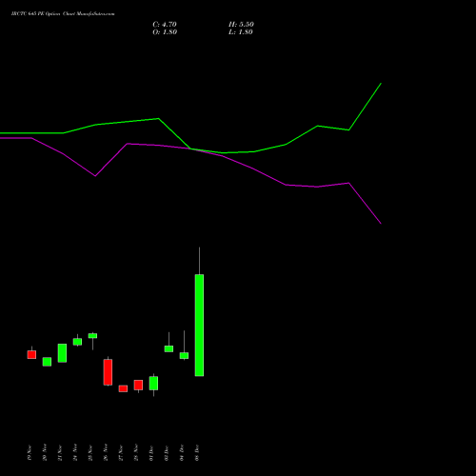476x476 pixels.
Task: Click the high value "H: 5.50"
Action: point(241,25)
